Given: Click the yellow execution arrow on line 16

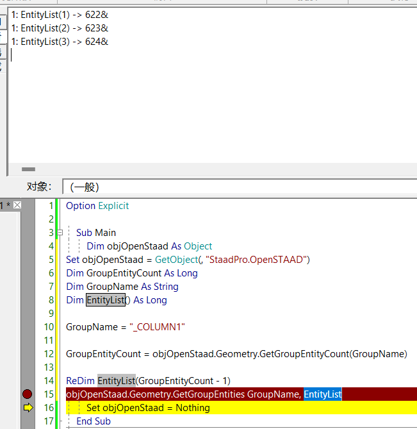Looking at the screenshot, I should coord(27,408).
